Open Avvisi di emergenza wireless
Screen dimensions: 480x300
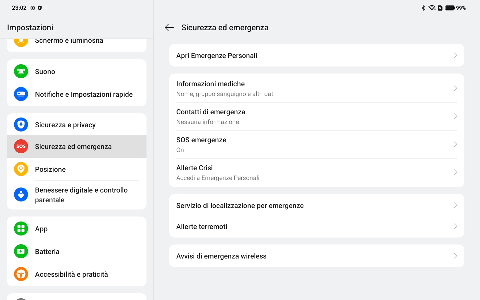[x=316, y=256]
